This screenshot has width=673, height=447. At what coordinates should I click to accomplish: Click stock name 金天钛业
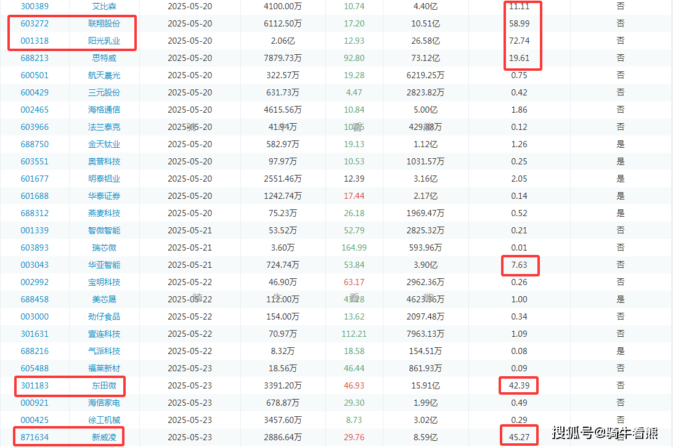pyautogui.click(x=104, y=144)
